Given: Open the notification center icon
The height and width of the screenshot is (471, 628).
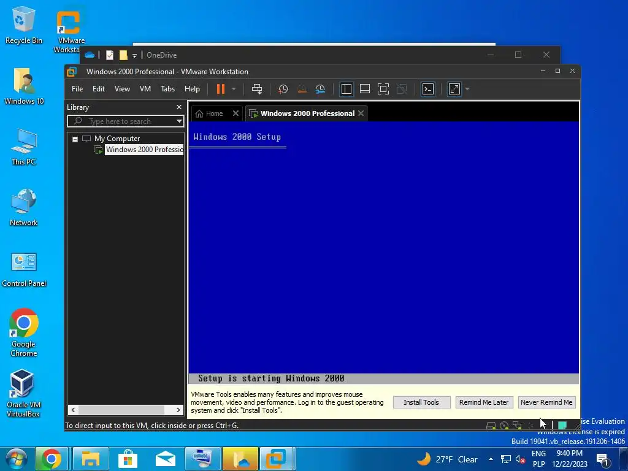Looking at the screenshot, I should [603, 459].
